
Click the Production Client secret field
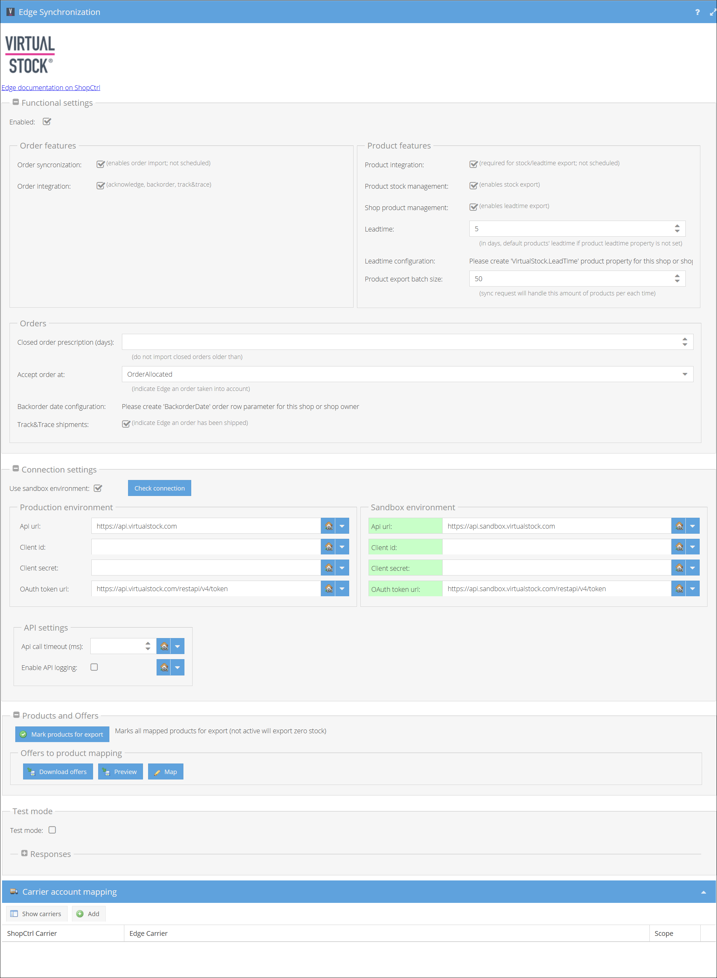click(206, 568)
